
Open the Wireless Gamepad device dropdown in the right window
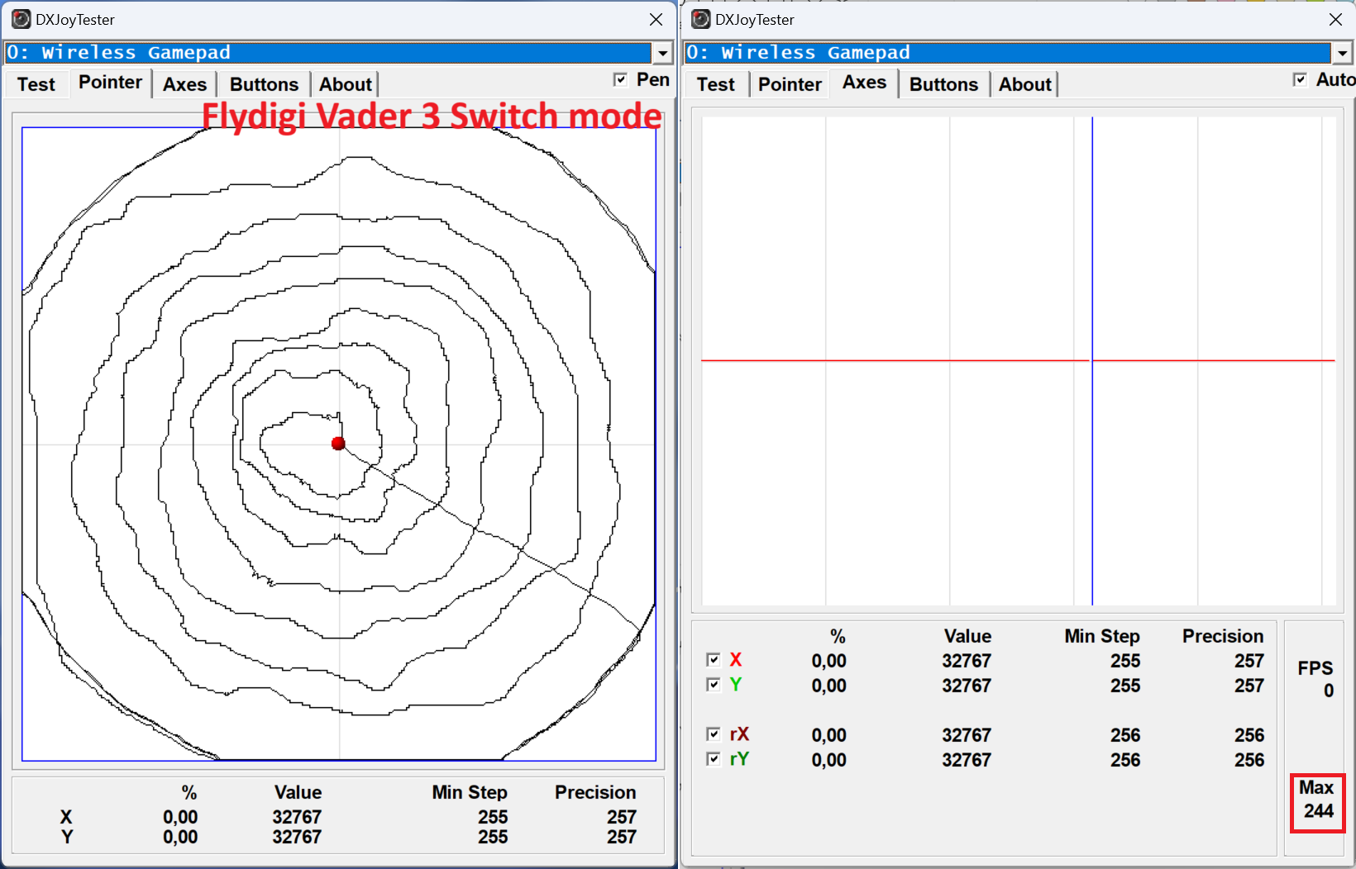pyautogui.click(x=1342, y=53)
